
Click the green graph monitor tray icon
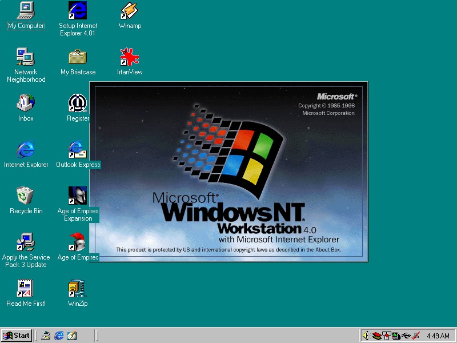[396, 336]
